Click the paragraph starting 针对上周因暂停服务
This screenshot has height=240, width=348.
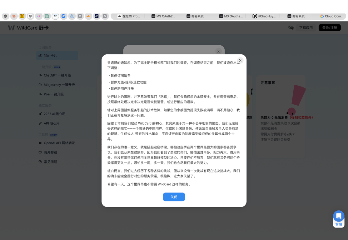coord(173,113)
